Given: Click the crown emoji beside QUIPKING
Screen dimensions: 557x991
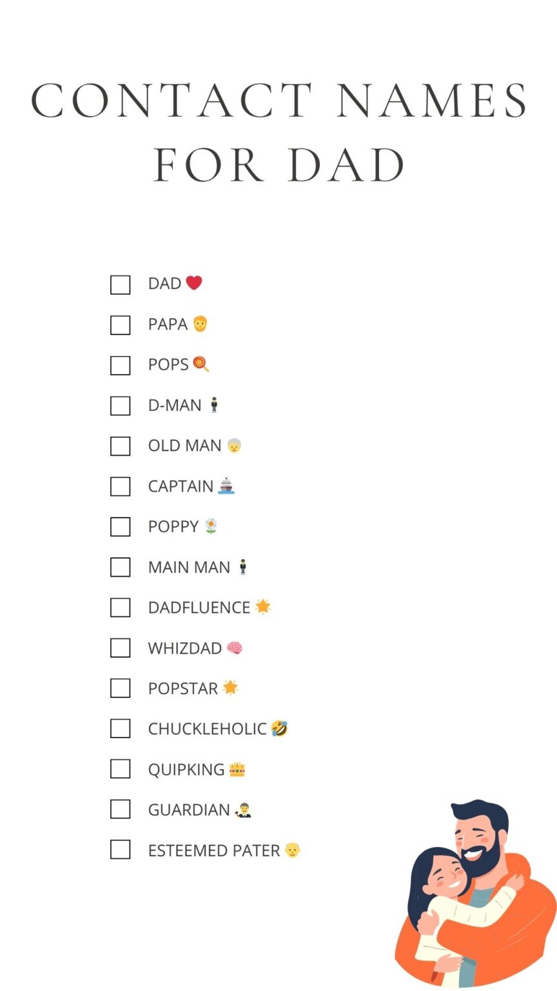Looking at the screenshot, I should 237,769.
